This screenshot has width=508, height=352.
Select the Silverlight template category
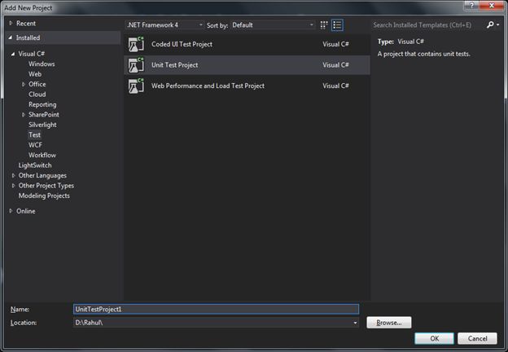pyautogui.click(x=42, y=125)
